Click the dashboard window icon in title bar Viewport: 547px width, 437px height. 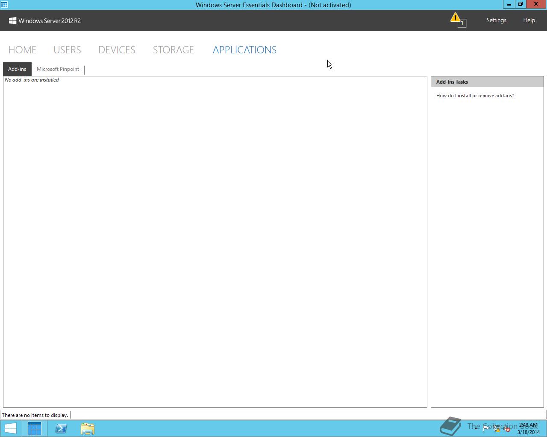tap(4, 5)
